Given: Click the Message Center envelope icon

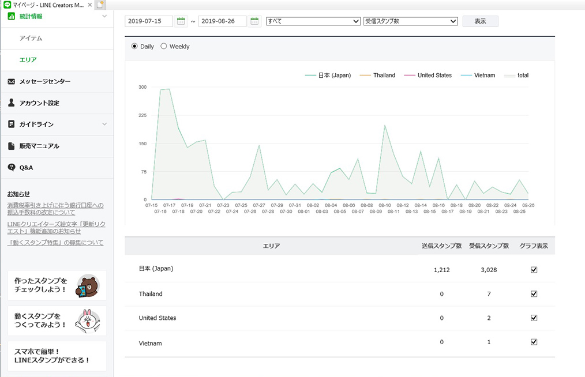Looking at the screenshot, I should click(x=11, y=81).
